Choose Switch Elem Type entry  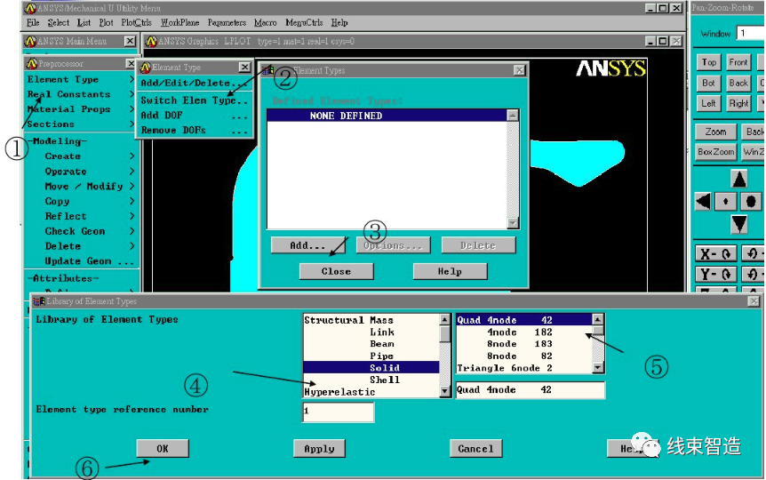194,100
